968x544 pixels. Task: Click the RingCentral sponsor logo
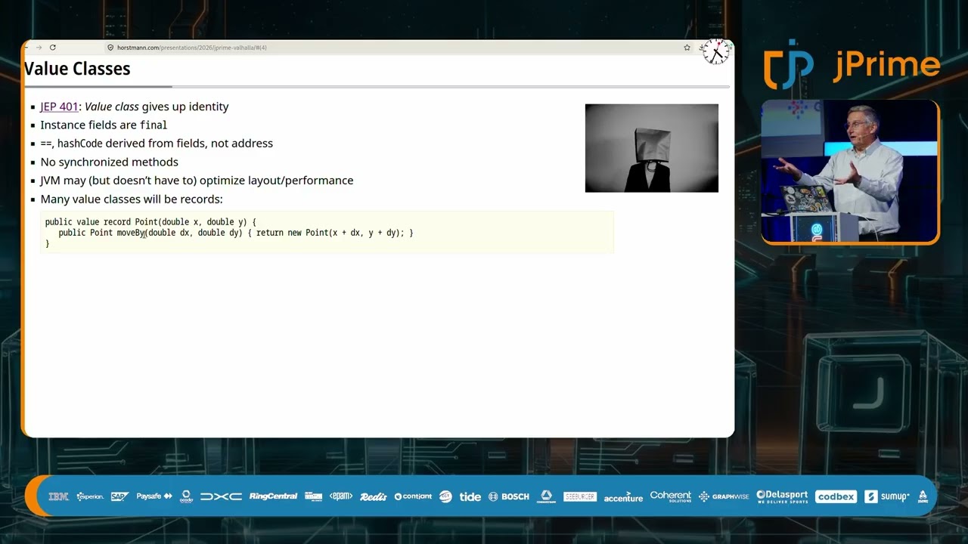pyautogui.click(x=273, y=496)
